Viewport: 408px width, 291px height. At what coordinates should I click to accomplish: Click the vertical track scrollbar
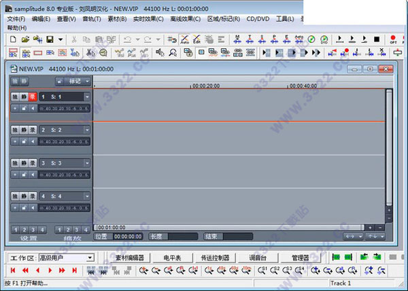coord(389,147)
